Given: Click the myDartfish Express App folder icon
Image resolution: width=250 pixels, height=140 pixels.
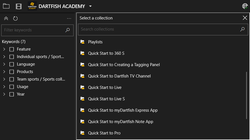Looking at the screenshot, I should (x=82, y=110).
